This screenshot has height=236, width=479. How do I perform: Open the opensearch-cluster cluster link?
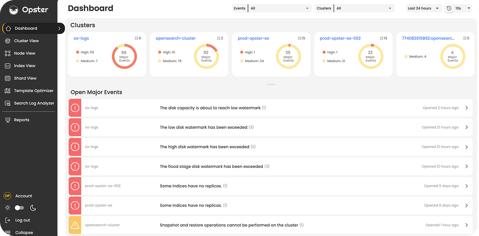coord(176,38)
